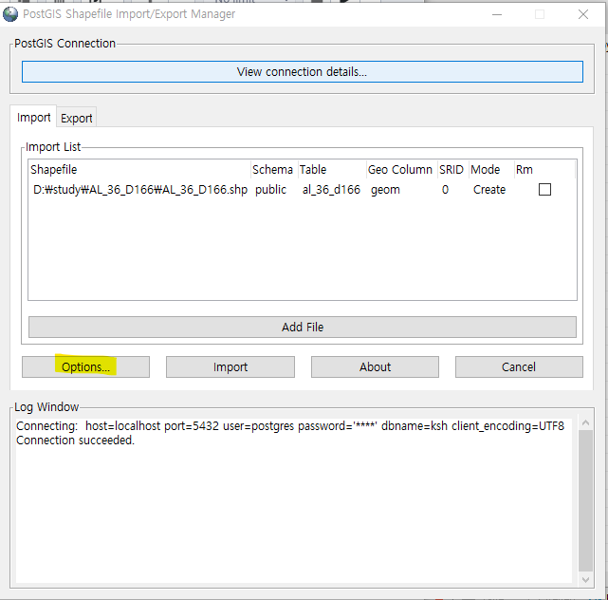
Task: Click the Log Window scroll down arrow
Action: (585, 580)
